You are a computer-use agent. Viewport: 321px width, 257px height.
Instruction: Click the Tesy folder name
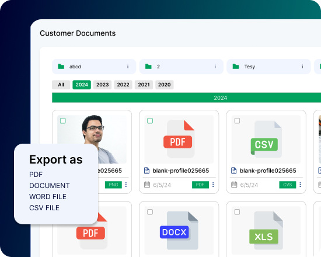[x=250, y=67]
